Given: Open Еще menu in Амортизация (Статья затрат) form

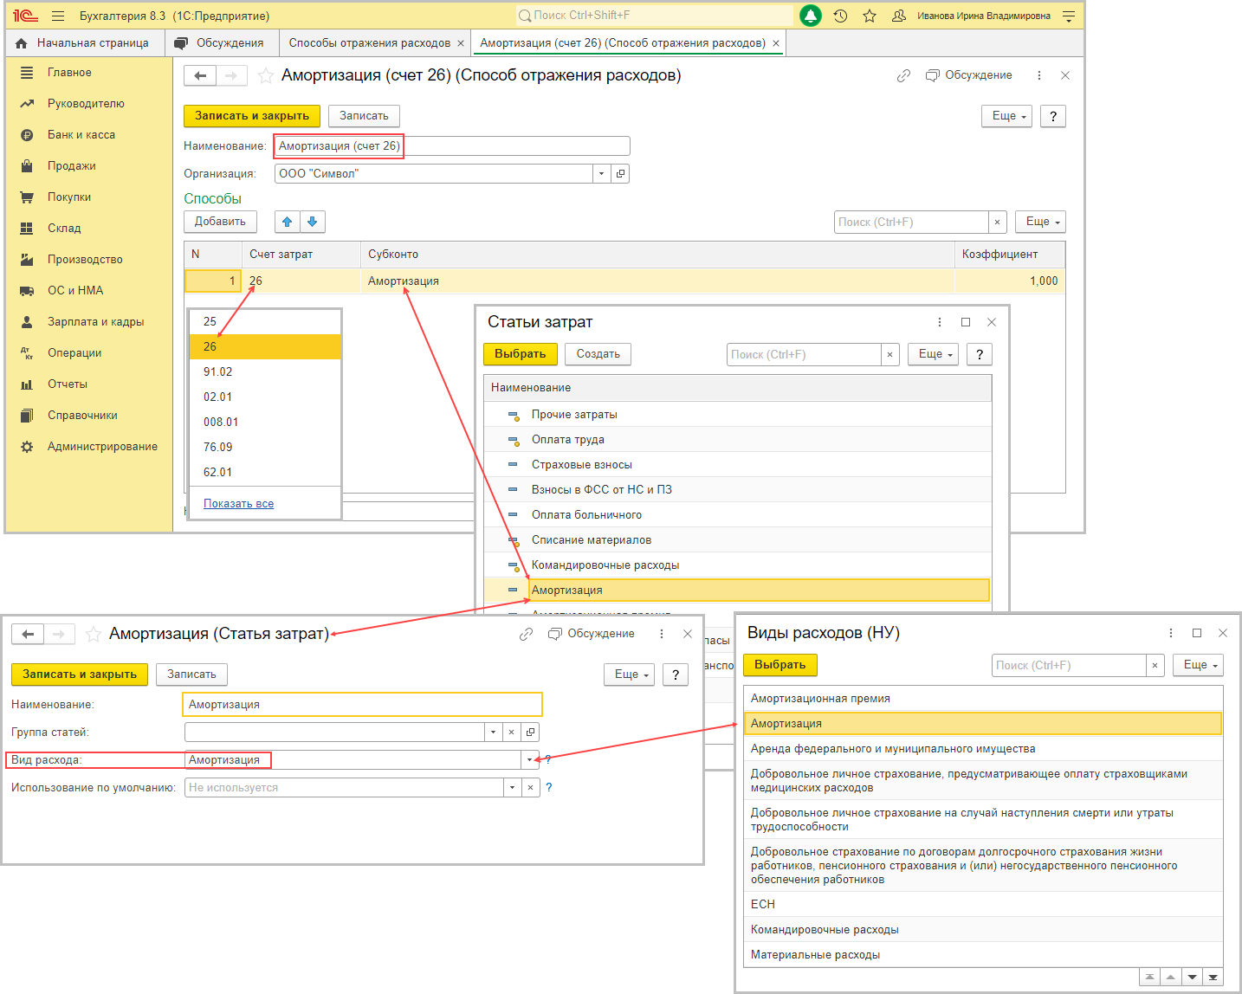Looking at the screenshot, I should point(629,674).
